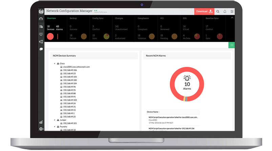Image resolution: width=272 pixels, height=151 pixels.
Task: Select the PCI tab
Action: click(x=162, y=18)
